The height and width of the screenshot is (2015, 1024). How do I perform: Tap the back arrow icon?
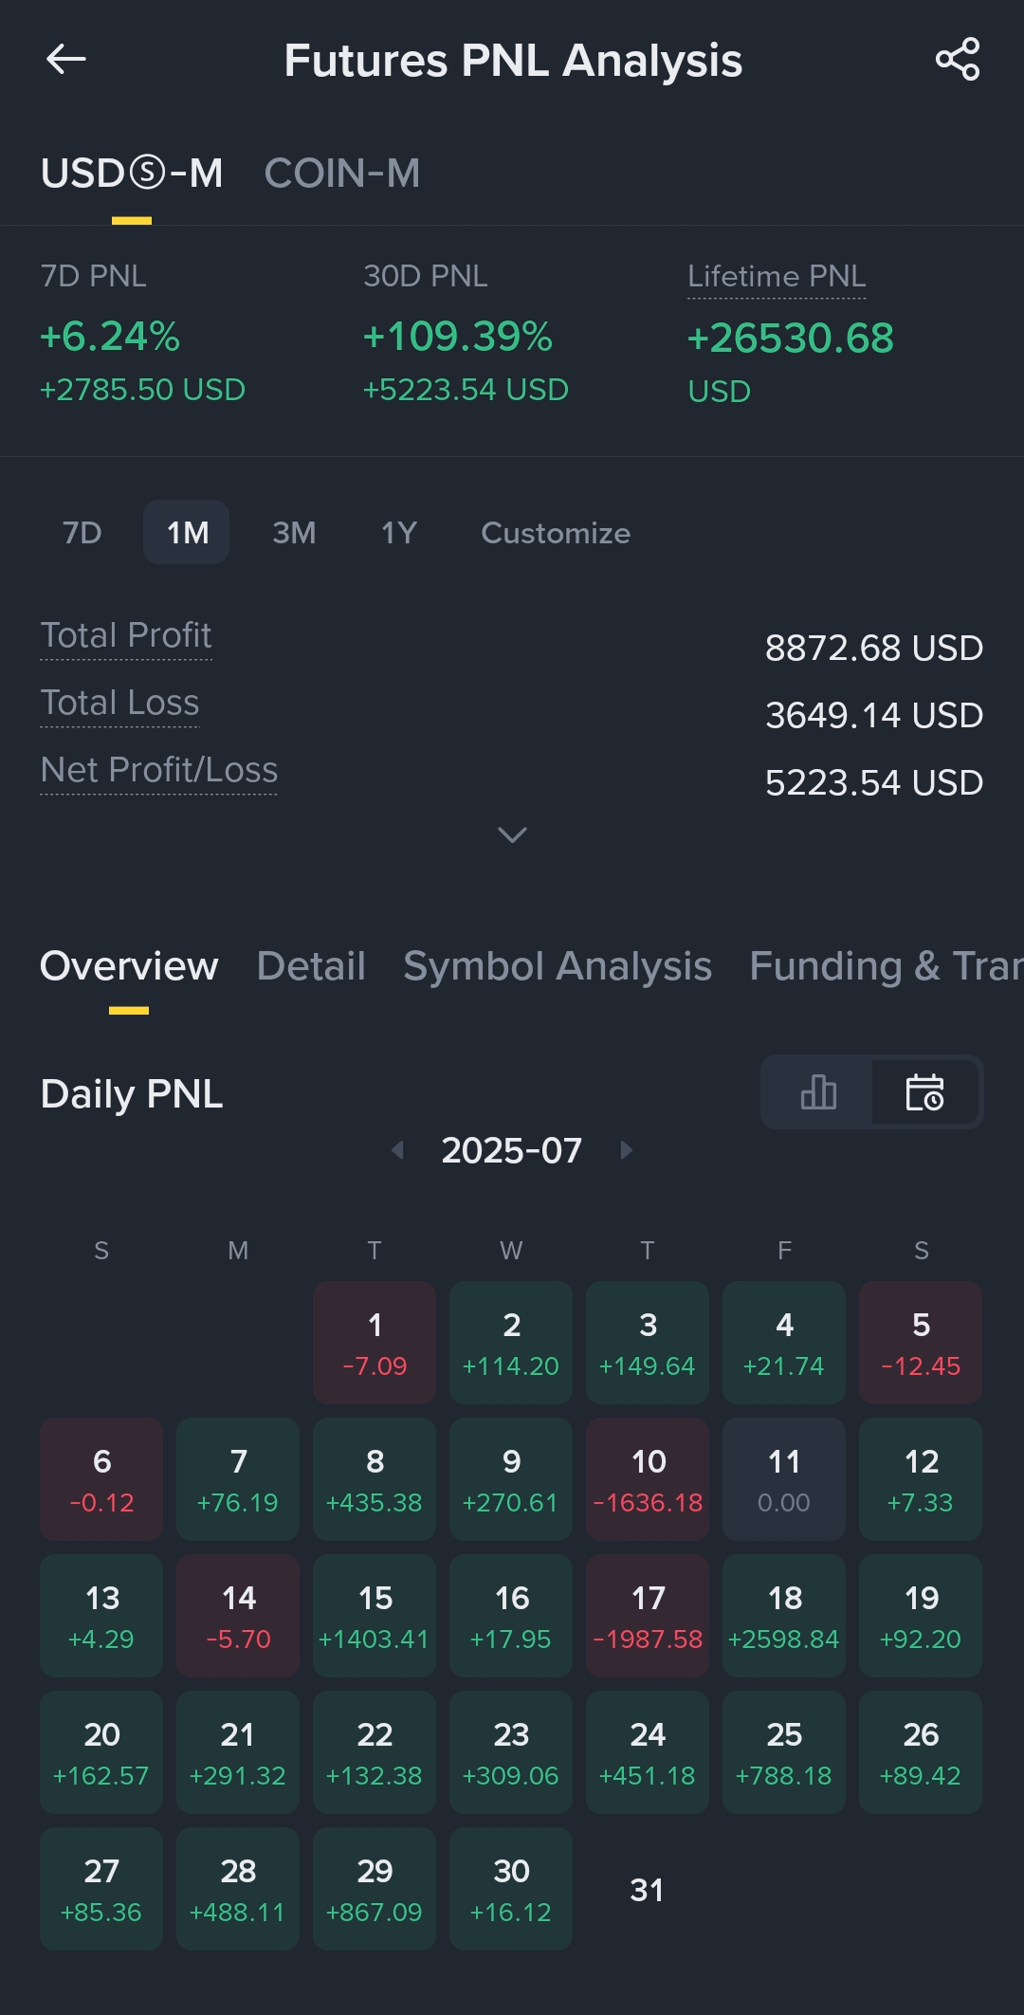tap(66, 60)
